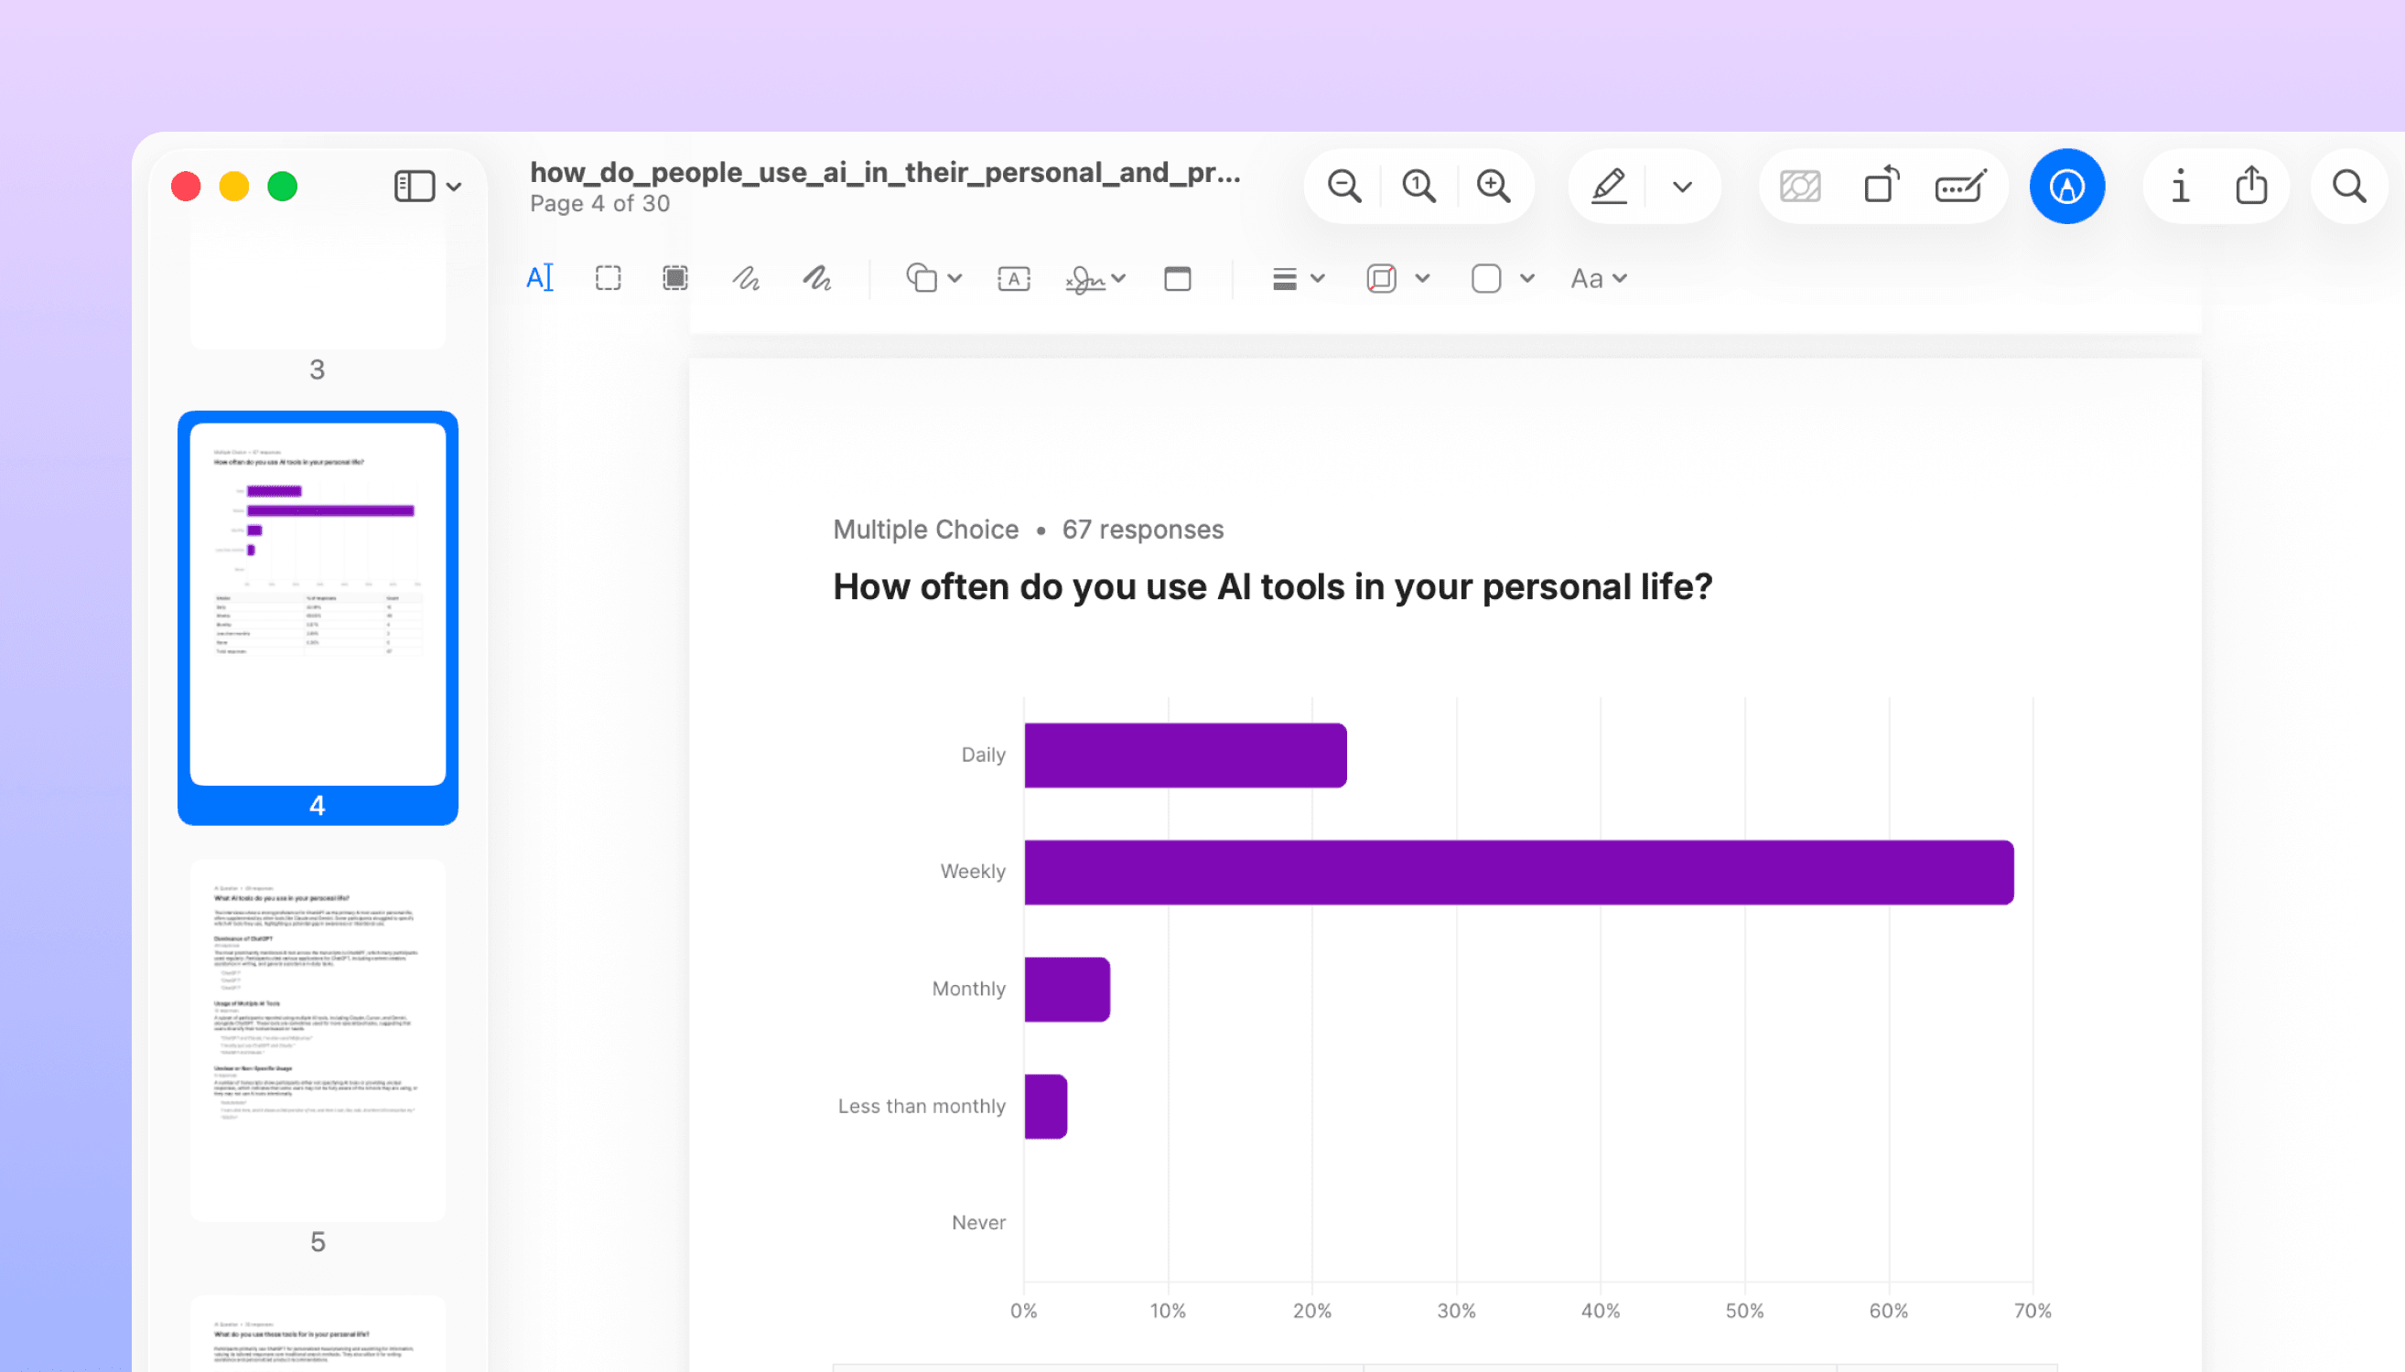
Task: Select the rectangular selection tool
Action: [608, 277]
